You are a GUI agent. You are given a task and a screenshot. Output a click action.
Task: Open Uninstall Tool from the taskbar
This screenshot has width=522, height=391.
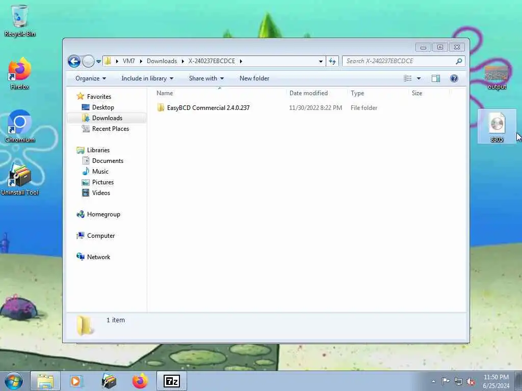109,381
